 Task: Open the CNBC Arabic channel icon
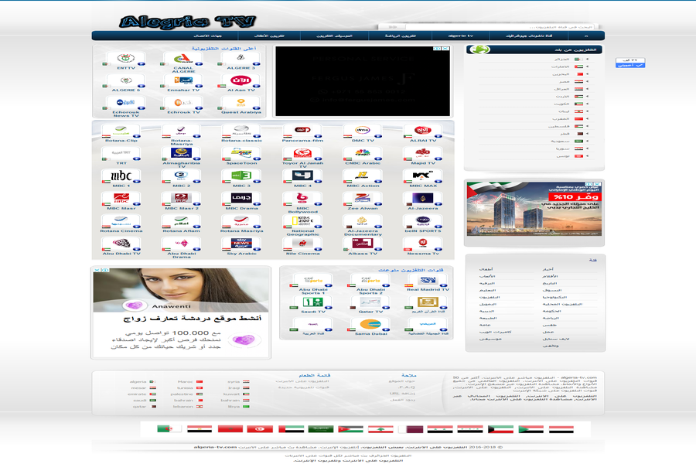point(362,153)
